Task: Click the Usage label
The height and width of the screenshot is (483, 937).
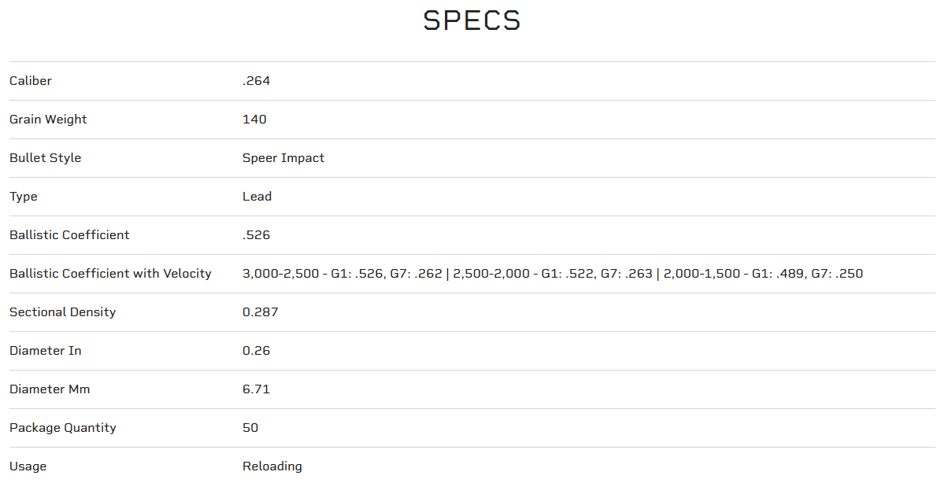Action: click(28, 466)
